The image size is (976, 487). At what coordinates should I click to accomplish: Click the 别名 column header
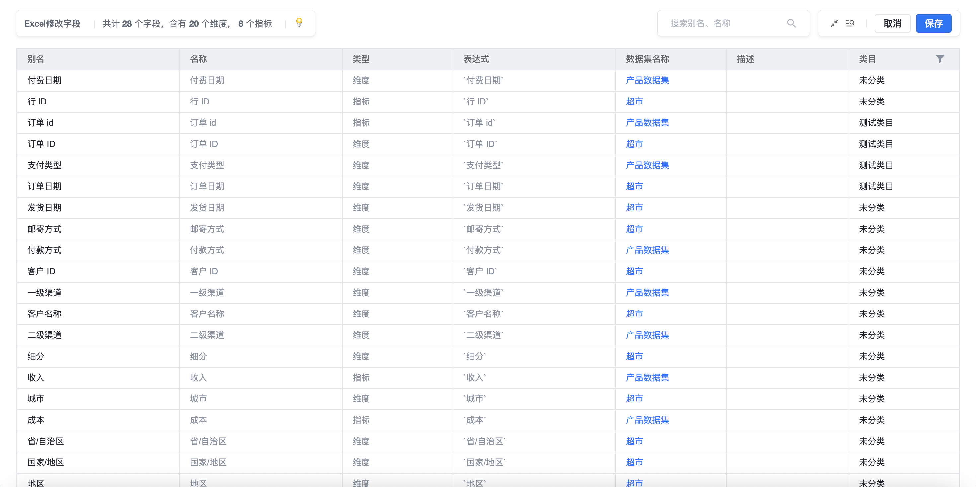tap(36, 59)
